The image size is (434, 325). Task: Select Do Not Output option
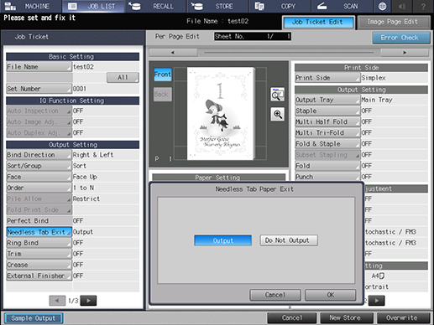coord(289,240)
